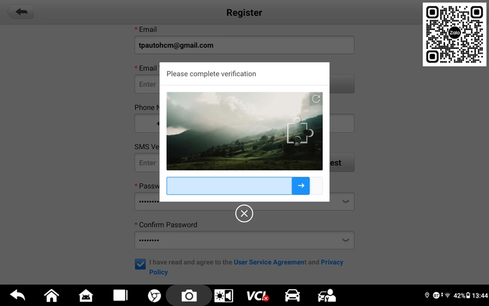Screen dimensions: 489x306
Task: Launch the Chrome browser icon
Action: point(154,296)
